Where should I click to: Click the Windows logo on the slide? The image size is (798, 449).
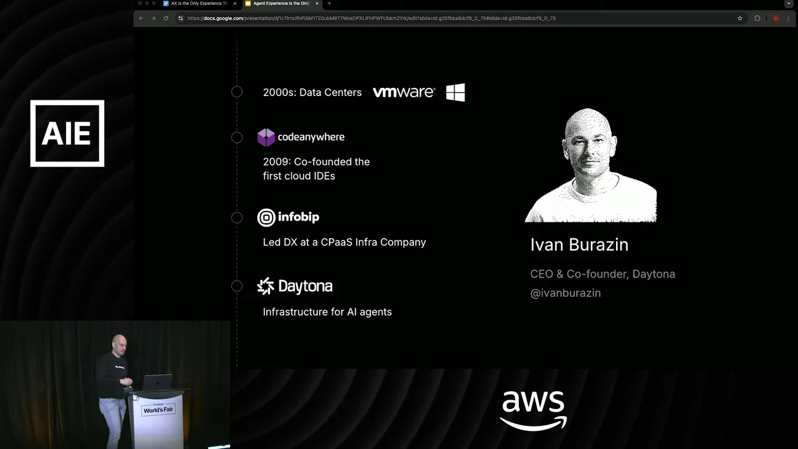(456, 92)
